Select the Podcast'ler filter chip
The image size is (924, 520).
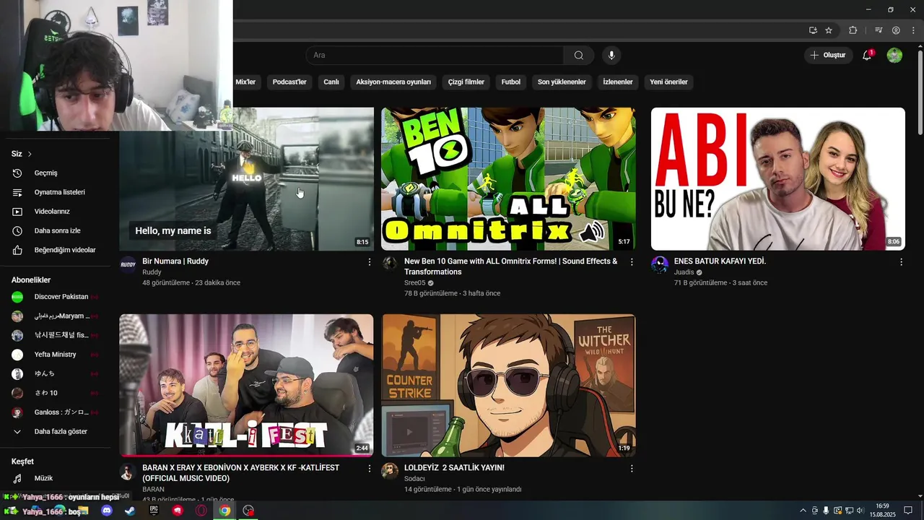coord(289,82)
